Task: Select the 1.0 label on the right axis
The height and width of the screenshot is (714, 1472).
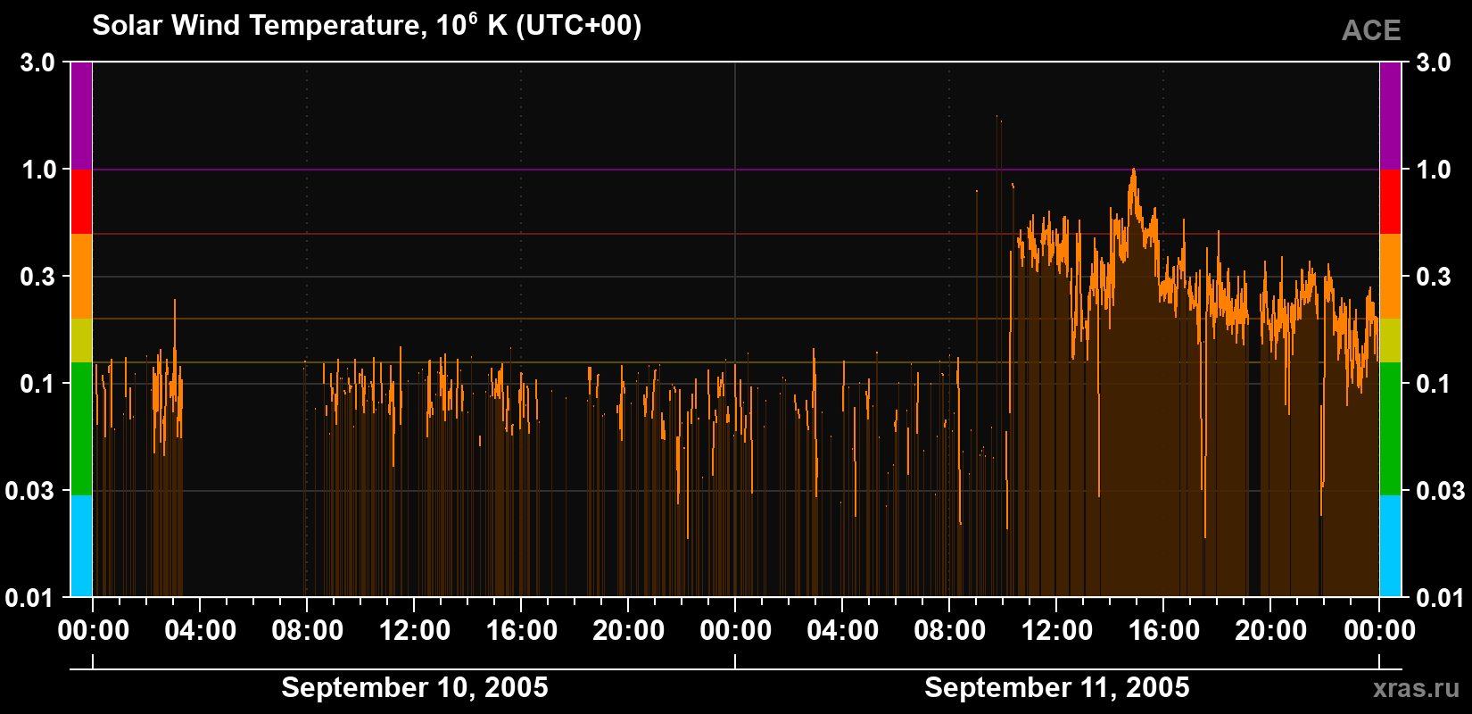Action: pos(1434,170)
